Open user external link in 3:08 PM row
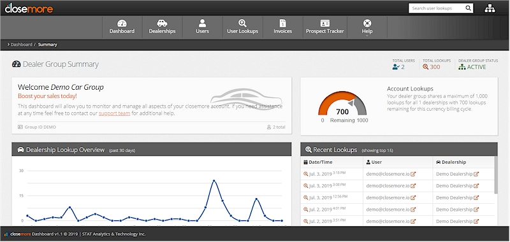The image size is (510, 242). click(x=413, y=186)
